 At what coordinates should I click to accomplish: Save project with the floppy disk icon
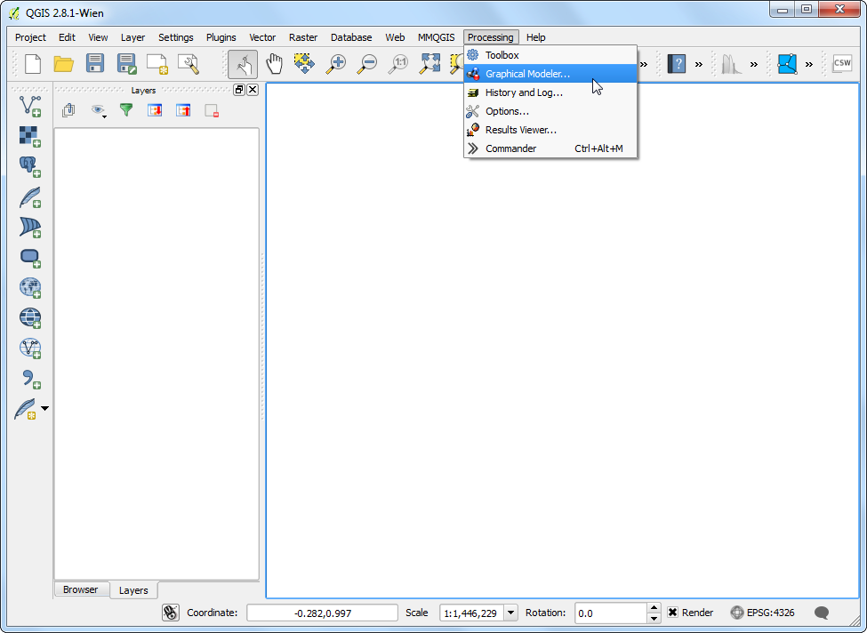(x=95, y=64)
